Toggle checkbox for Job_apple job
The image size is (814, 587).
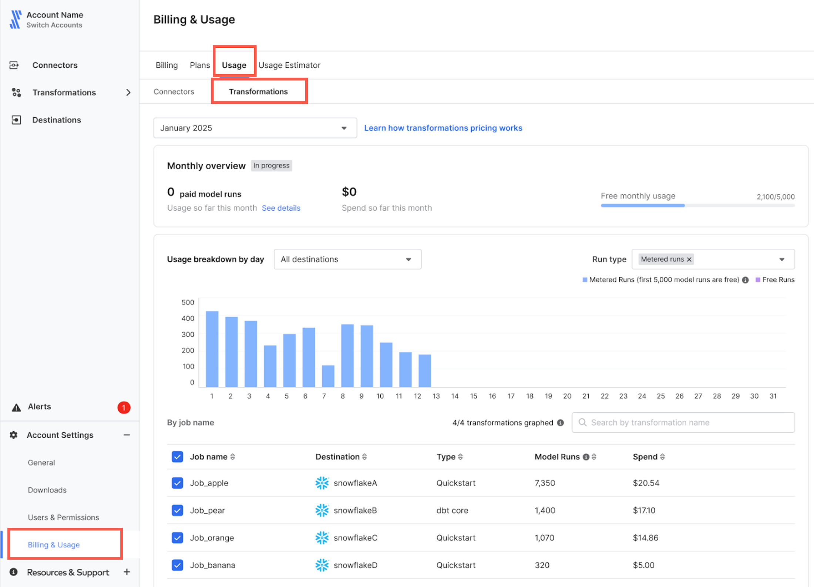[x=176, y=482]
